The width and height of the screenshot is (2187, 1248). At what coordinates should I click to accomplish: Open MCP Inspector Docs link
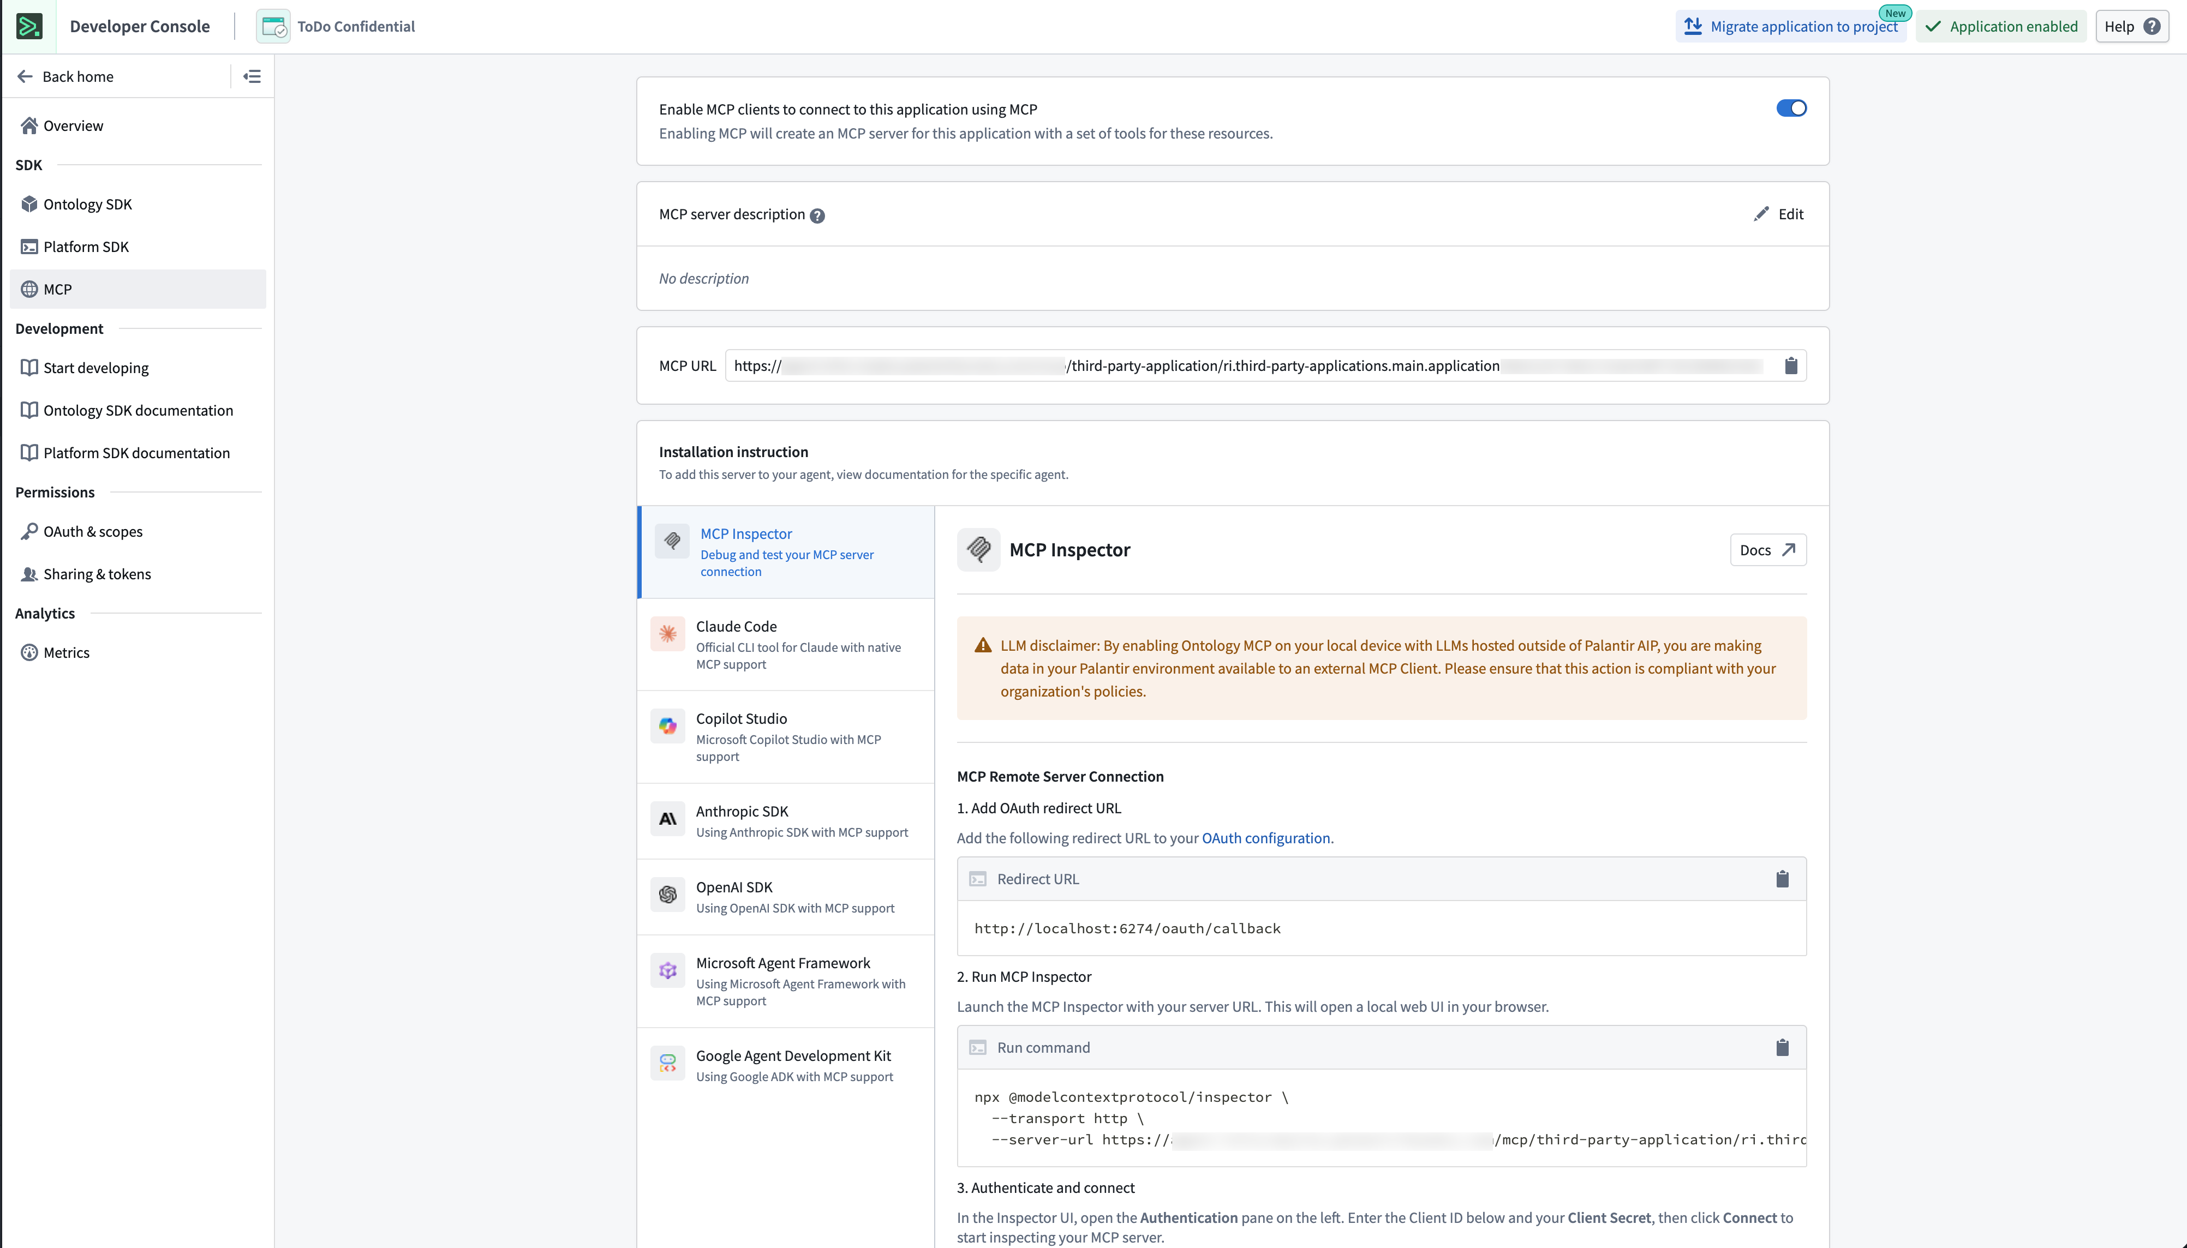point(1768,550)
